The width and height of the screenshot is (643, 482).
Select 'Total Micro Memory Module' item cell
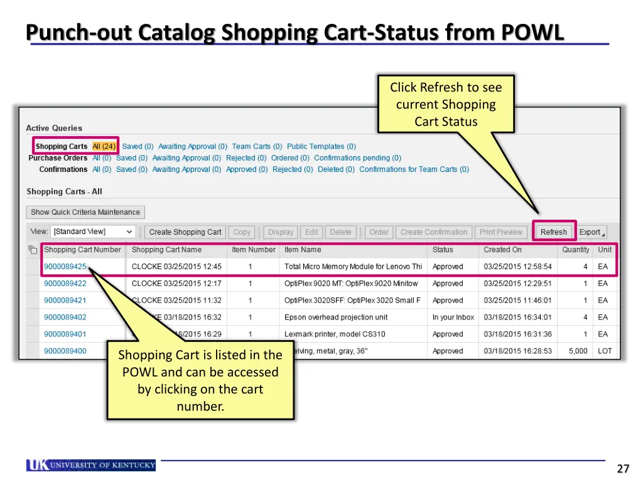click(x=354, y=266)
